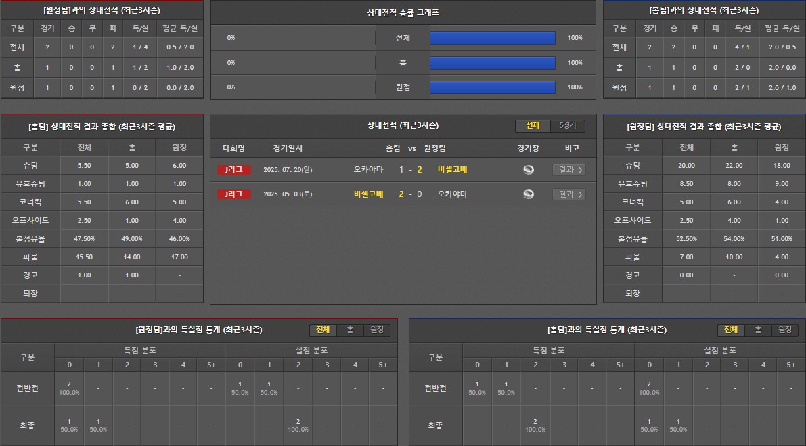Click 오카야마 home team in 07.20 match
Image resolution: width=806 pixels, height=446 pixels.
[368, 170]
